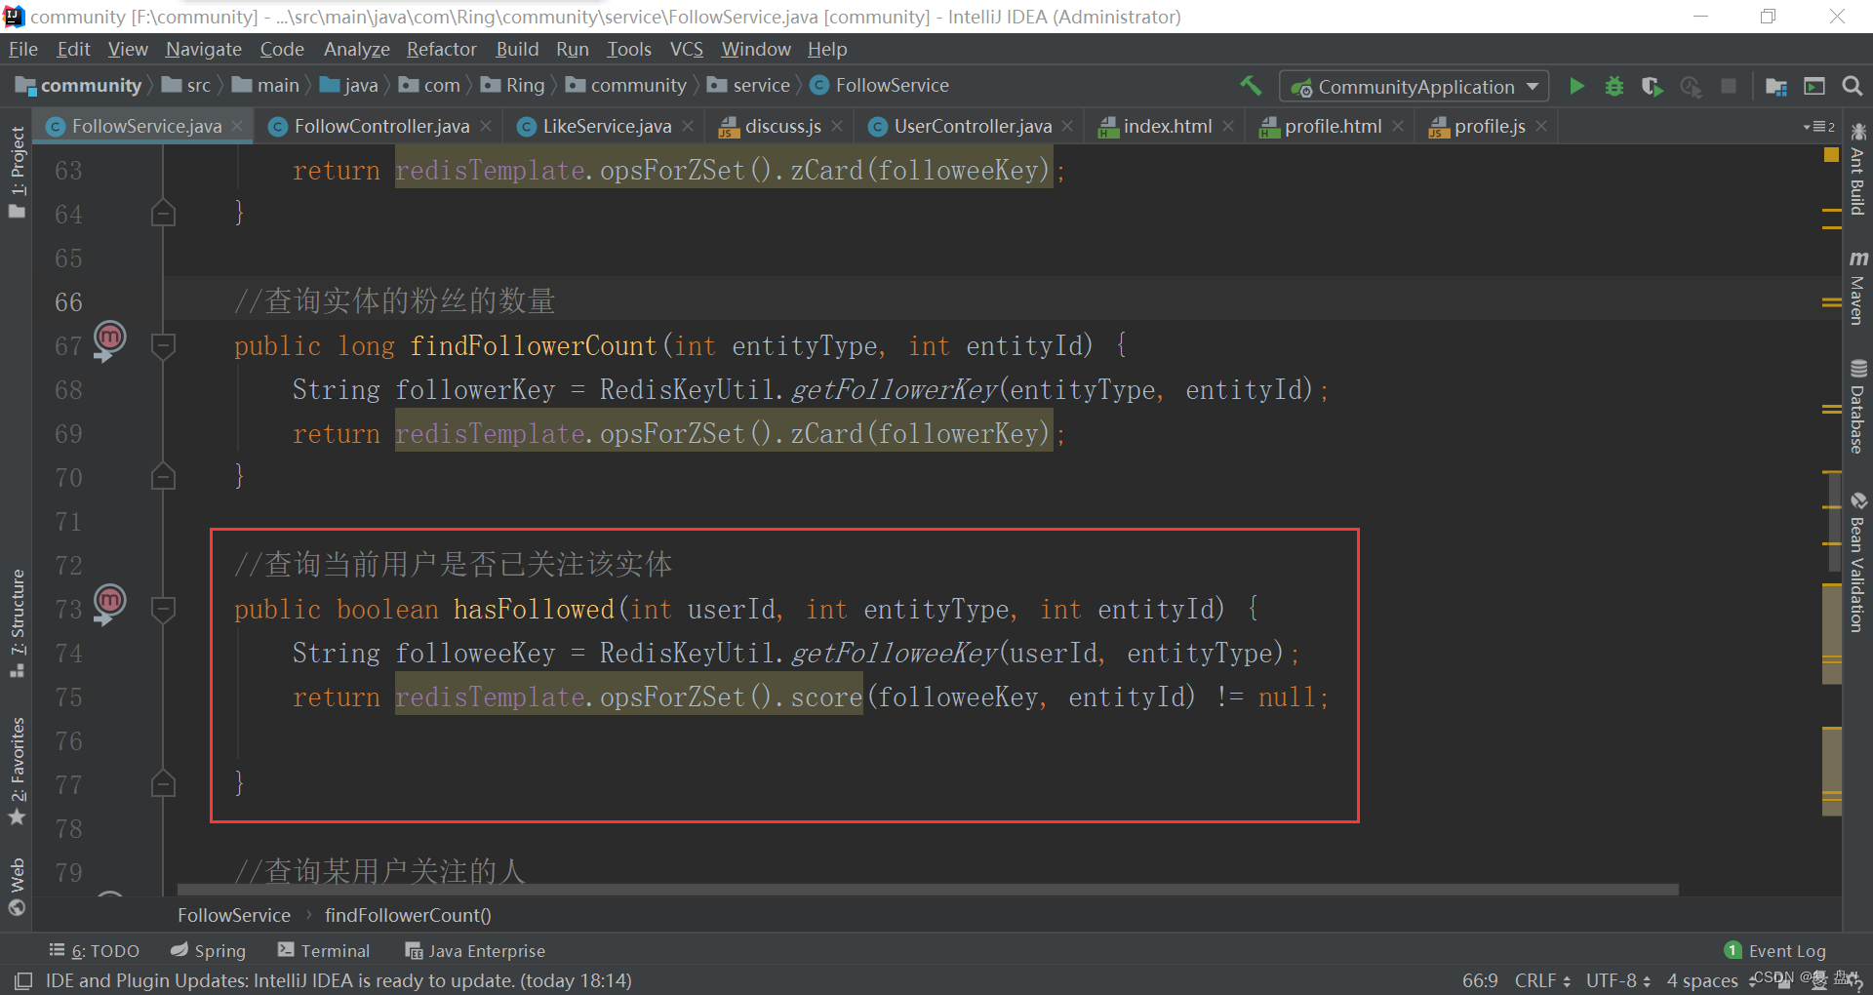
Task: Open the File menu
Action: [23, 49]
